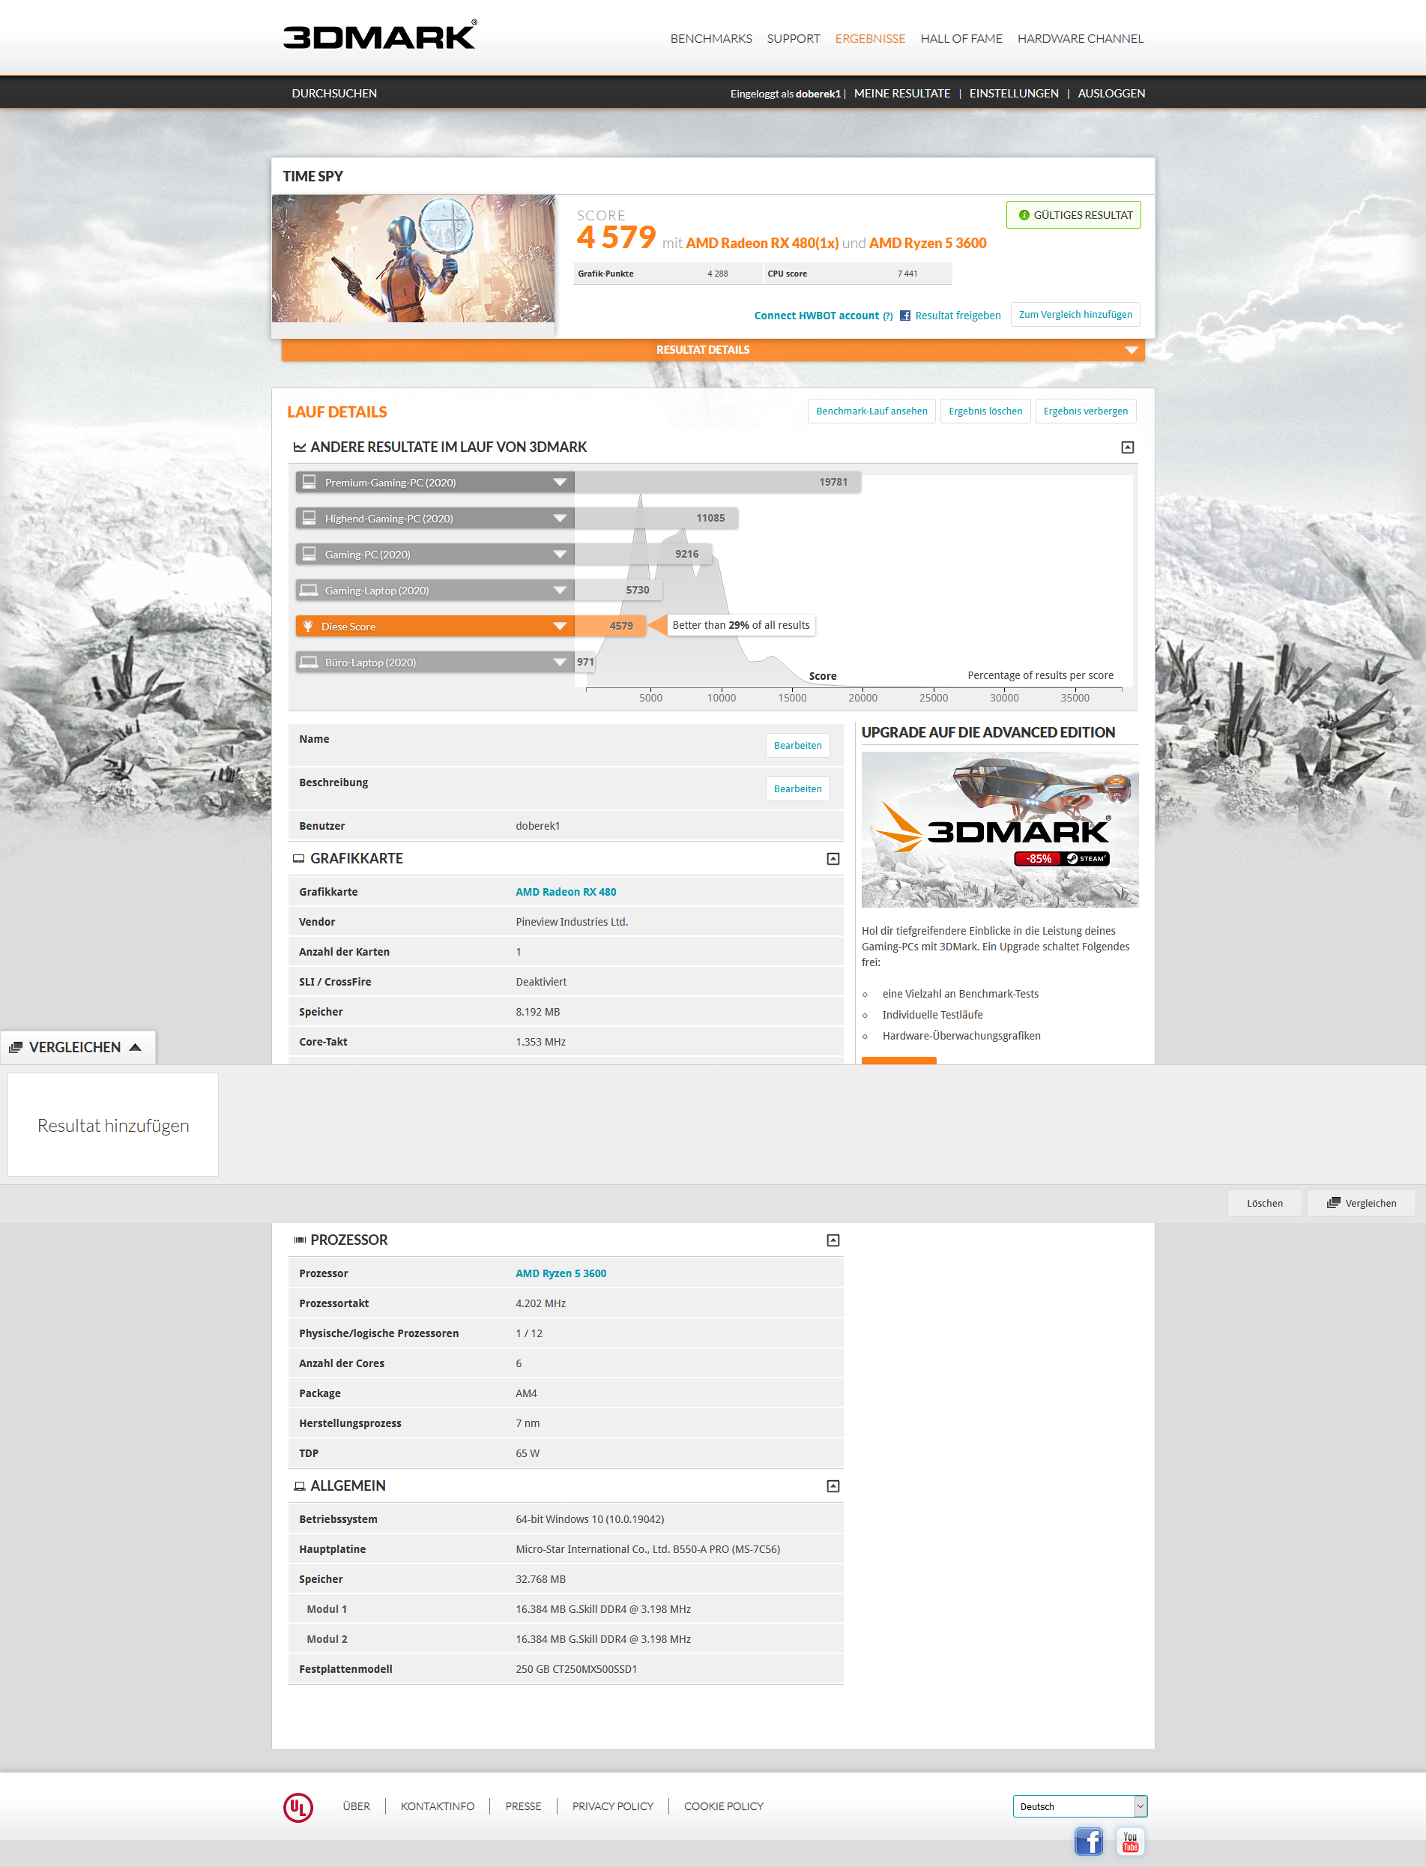The image size is (1426, 1867).
Task: Open the Facebook icon in the footer
Action: tap(1089, 1841)
